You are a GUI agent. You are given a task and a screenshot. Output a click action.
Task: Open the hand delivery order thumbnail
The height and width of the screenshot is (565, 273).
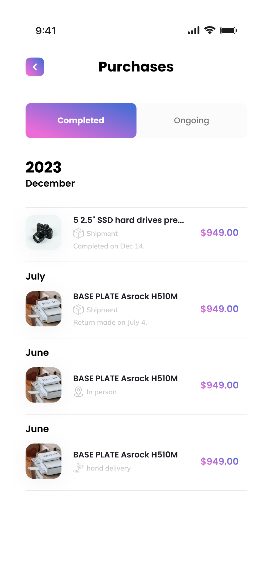click(x=44, y=461)
